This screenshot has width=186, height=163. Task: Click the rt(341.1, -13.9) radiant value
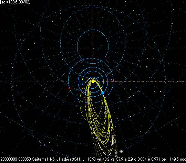(83, 159)
